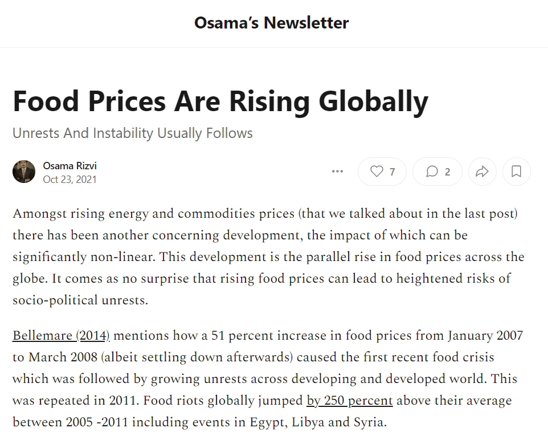Go to Osama's Newsletter home title
This screenshot has width=548, height=436.
(x=271, y=23)
